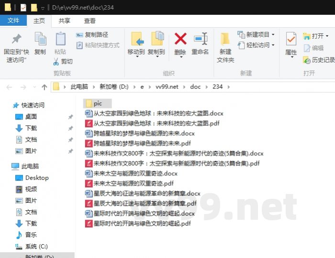Image resolution: width=335 pixels, height=258 pixels.
Task: Select 未来科技作文800字 docx file
Action: pyautogui.click(x=174, y=153)
